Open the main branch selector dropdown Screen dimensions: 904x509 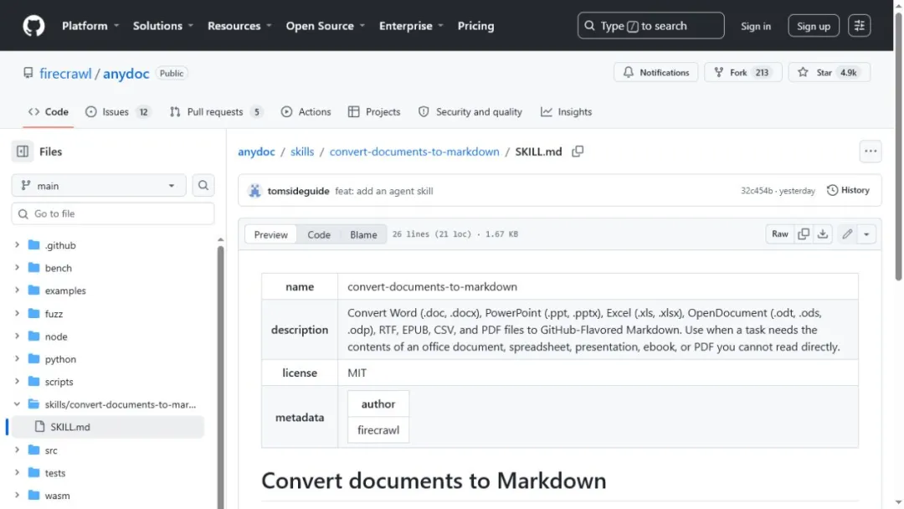click(x=99, y=186)
